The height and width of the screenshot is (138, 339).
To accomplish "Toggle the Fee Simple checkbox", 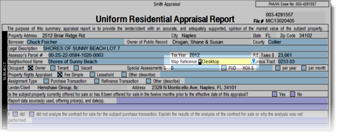I will coord(60,75).
